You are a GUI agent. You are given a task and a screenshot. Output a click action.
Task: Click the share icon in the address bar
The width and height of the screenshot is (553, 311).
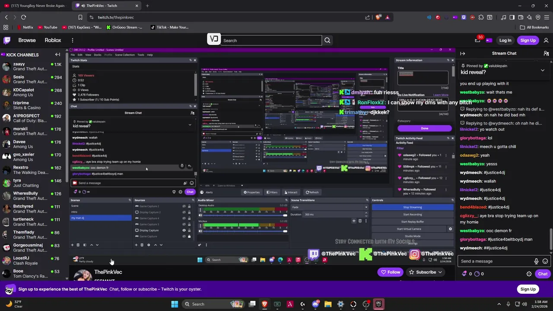point(368,17)
